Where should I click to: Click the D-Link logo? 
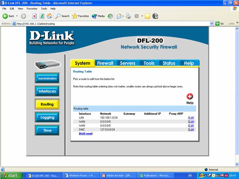[52, 38]
